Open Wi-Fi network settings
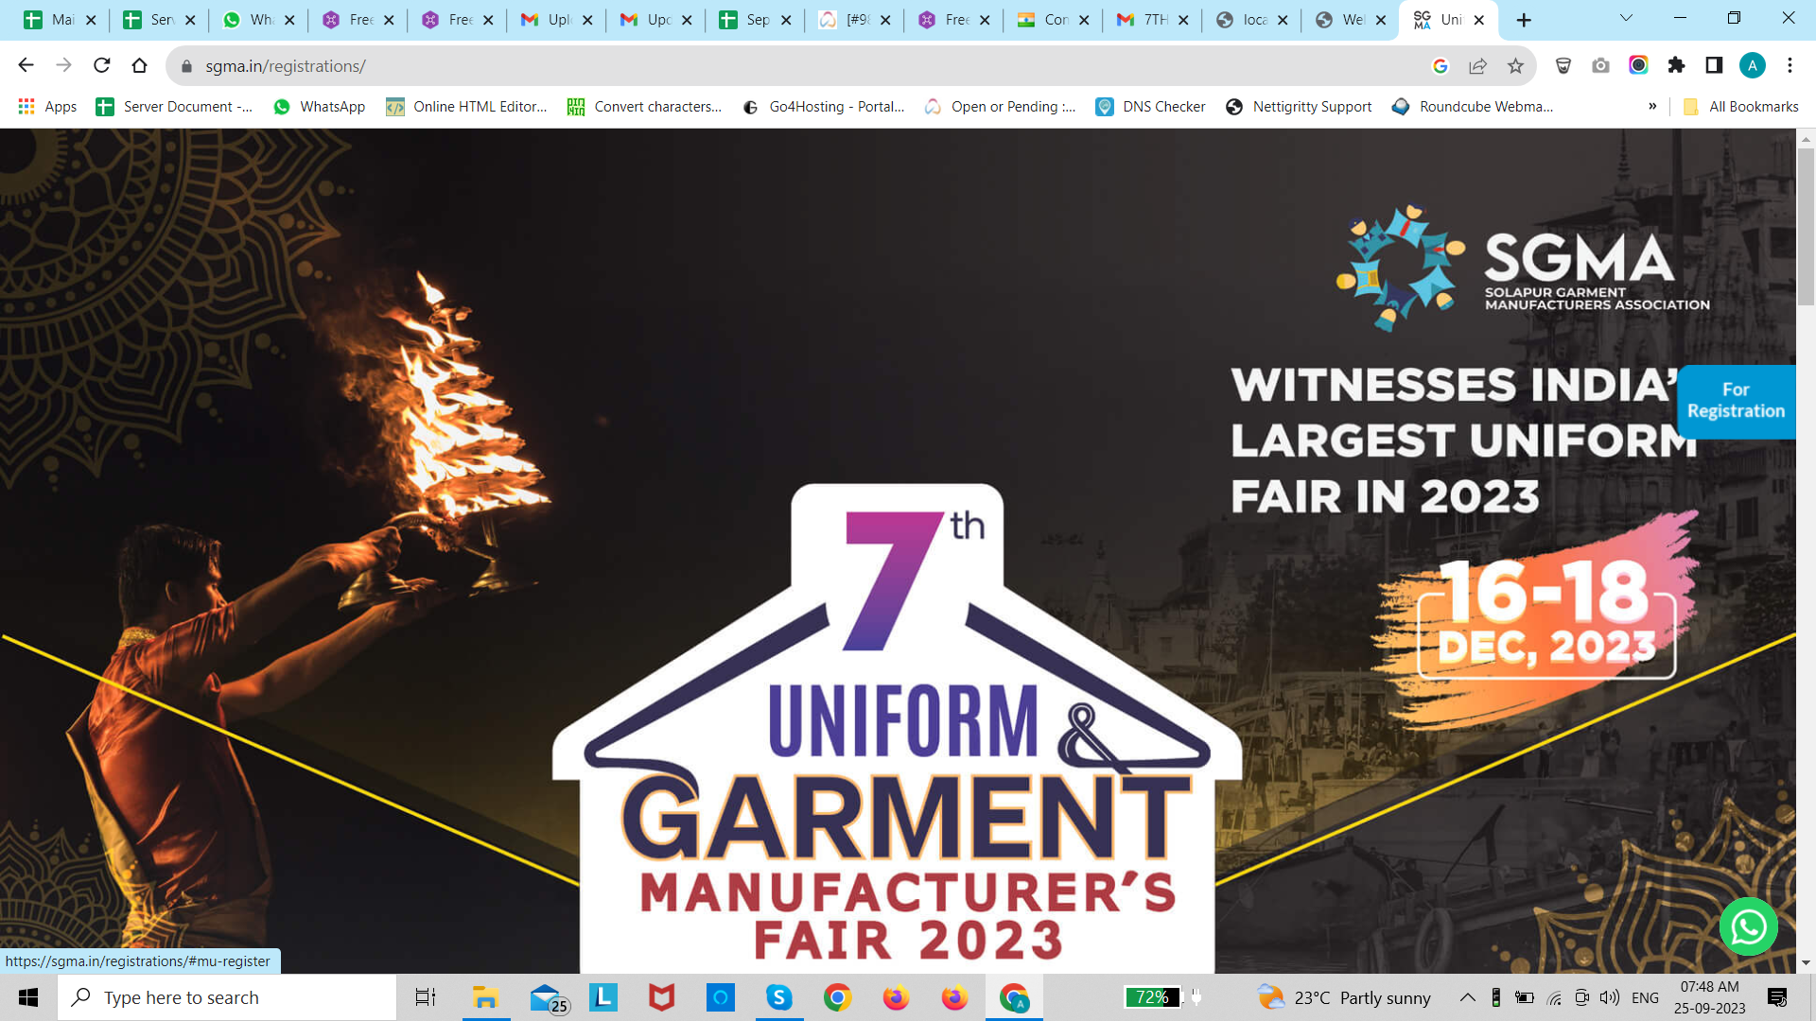 [x=1554, y=997]
